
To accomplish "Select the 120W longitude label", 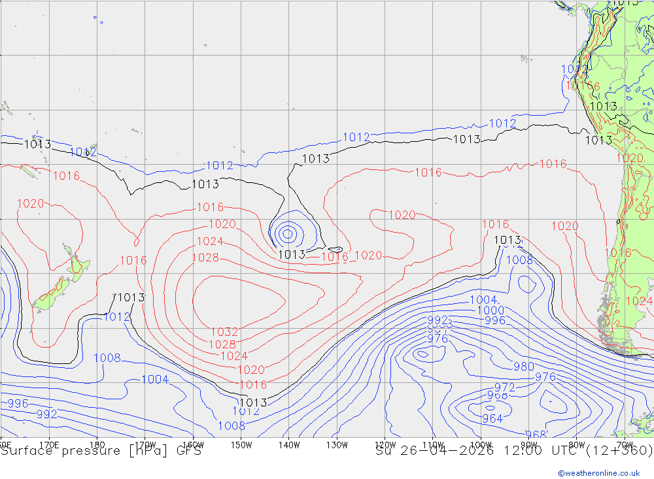I will pyautogui.click(x=385, y=445).
